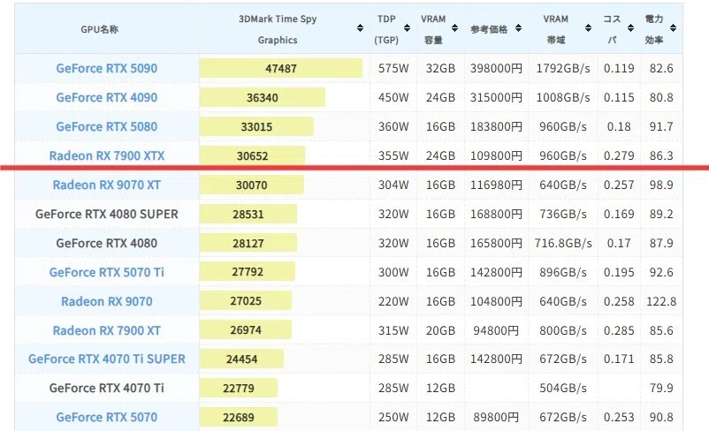The height and width of the screenshot is (431, 709).
Task: Click the 26974 score value
Action: click(246, 330)
